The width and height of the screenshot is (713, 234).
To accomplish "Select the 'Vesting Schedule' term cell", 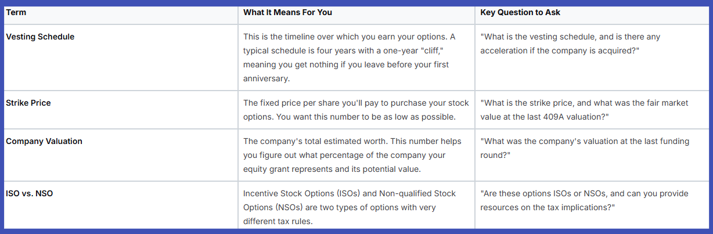I will click(40, 37).
